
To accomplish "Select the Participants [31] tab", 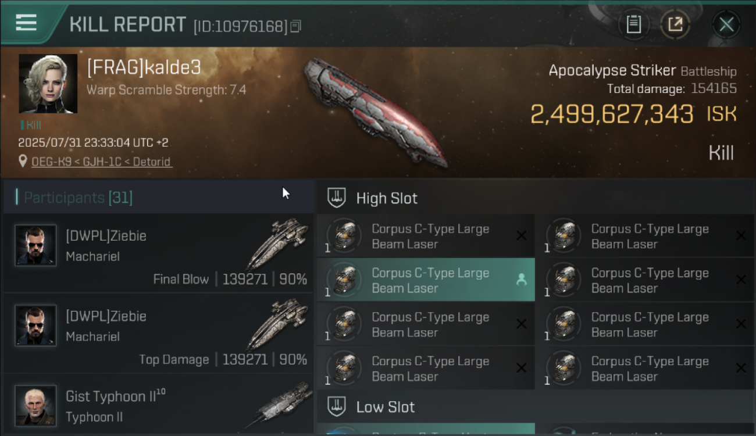I will pos(79,198).
